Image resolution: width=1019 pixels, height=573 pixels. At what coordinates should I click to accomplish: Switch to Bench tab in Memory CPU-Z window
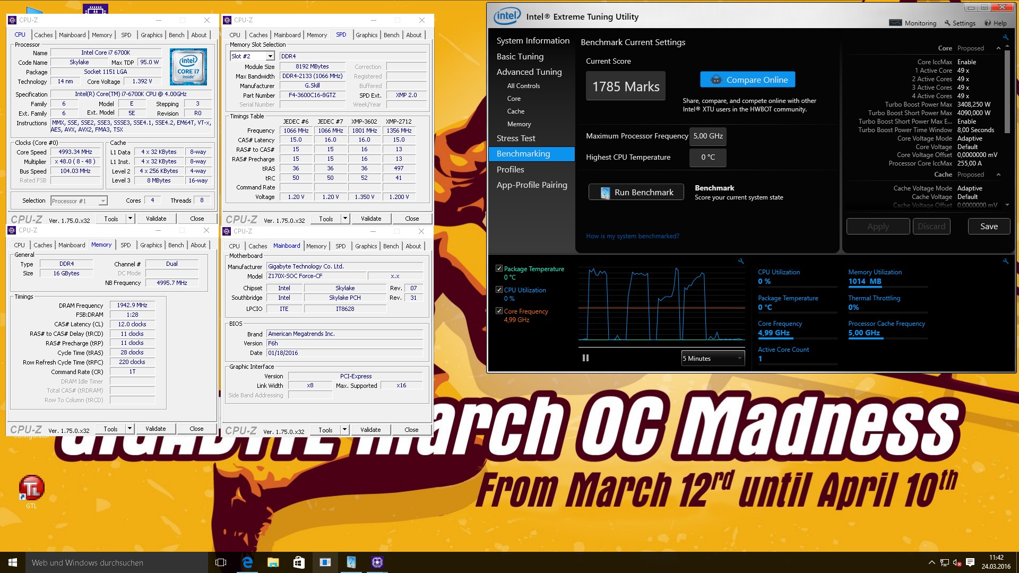176,245
